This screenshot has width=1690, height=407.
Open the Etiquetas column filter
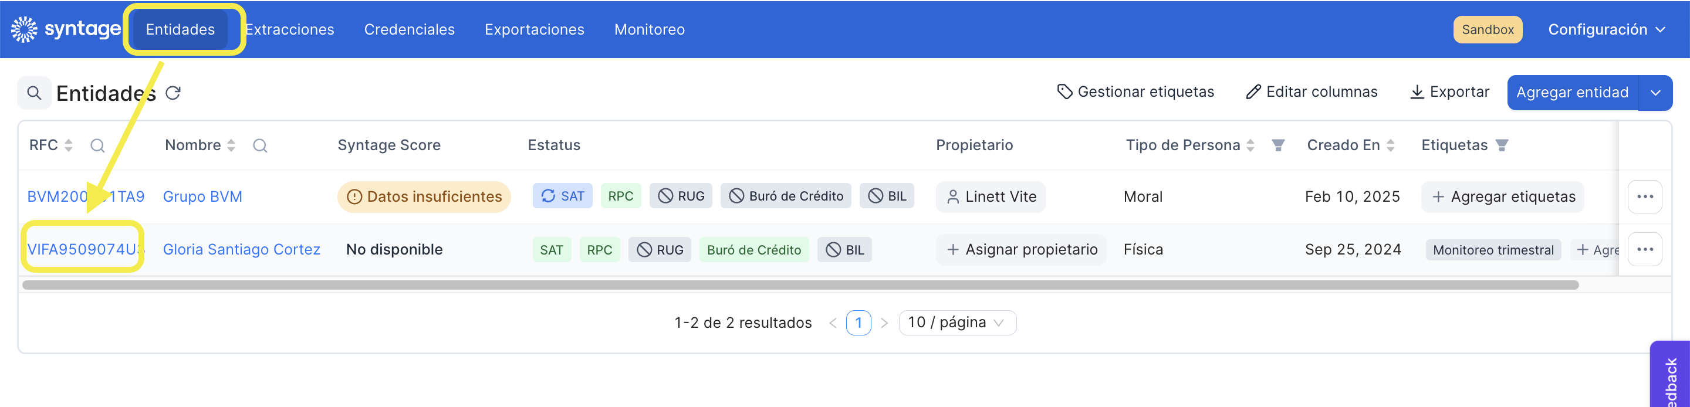[1502, 145]
